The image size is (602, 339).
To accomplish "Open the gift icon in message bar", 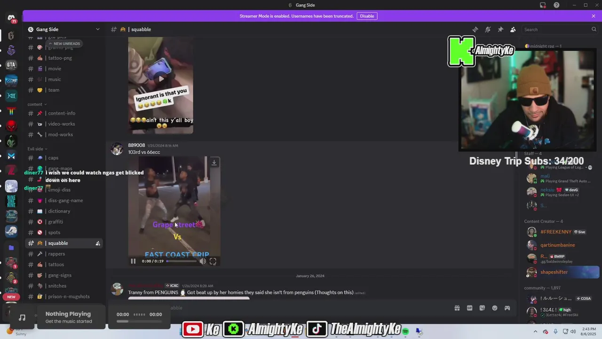I will [x=457, y=308].
